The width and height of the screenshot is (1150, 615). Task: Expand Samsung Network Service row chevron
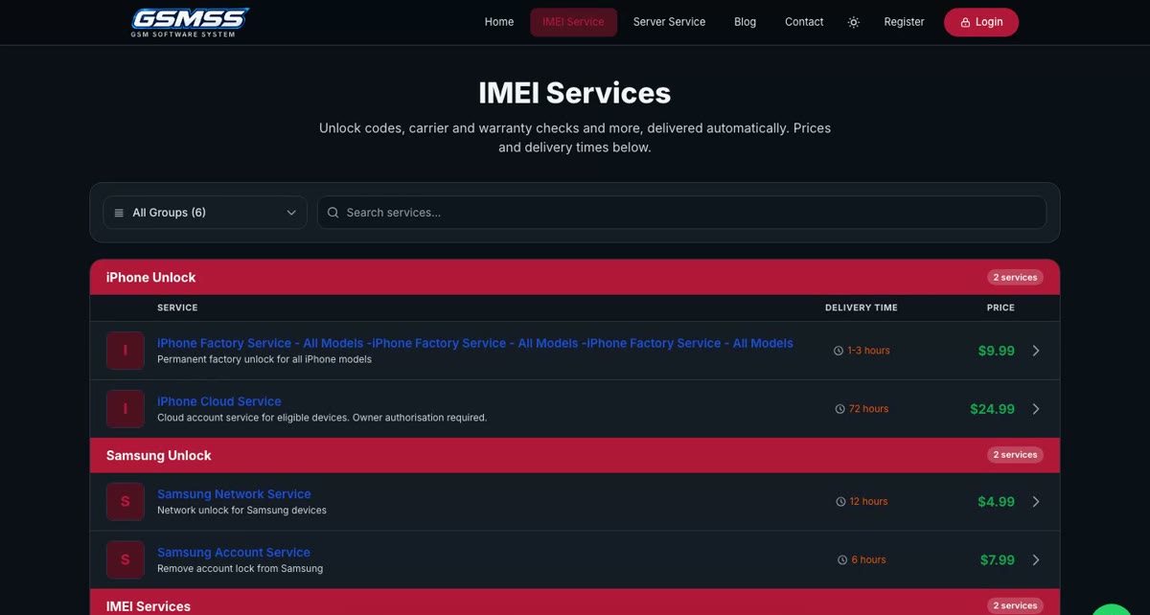pyautogui.click(x=1036, y=502)
